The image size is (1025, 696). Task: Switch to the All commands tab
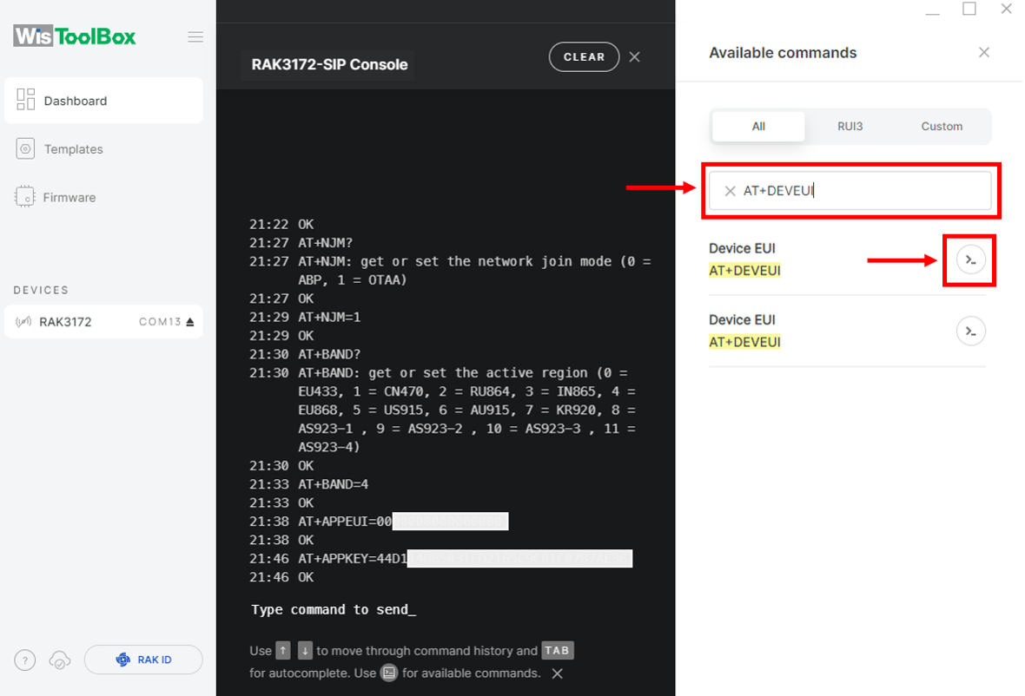click(758, 126)
